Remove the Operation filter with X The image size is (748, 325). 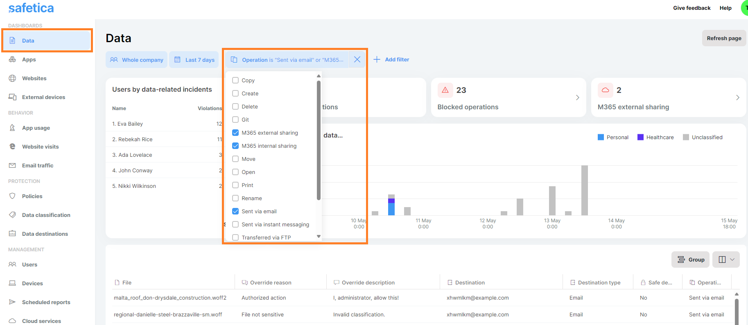tap(357, 60)
